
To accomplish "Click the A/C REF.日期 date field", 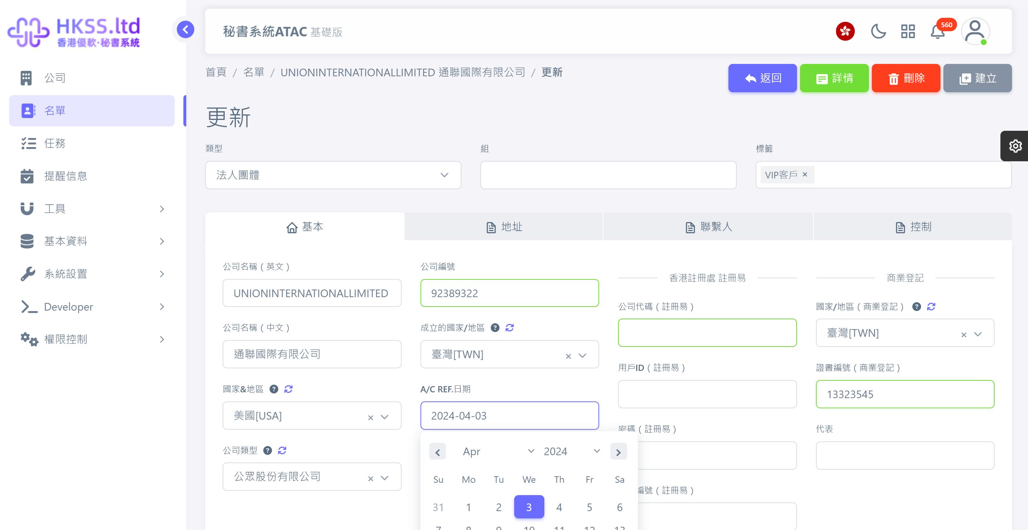I will click(509, 416).
